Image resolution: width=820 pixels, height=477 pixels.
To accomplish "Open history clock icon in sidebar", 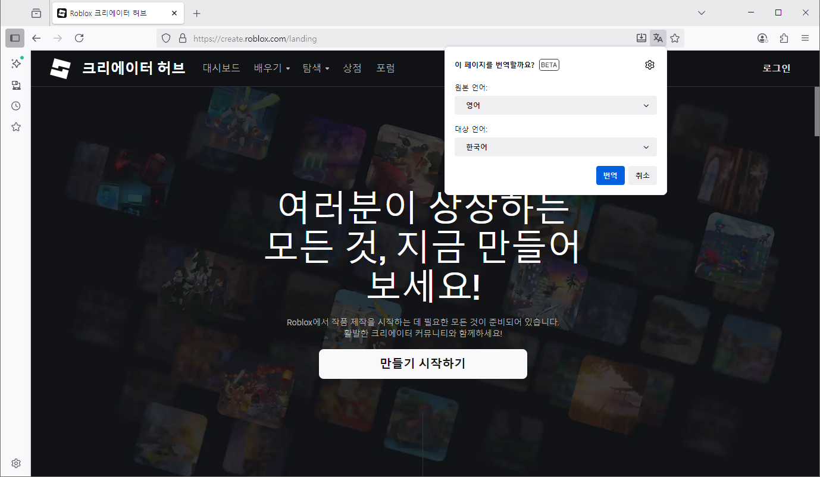I will click(x=16, y=106).
